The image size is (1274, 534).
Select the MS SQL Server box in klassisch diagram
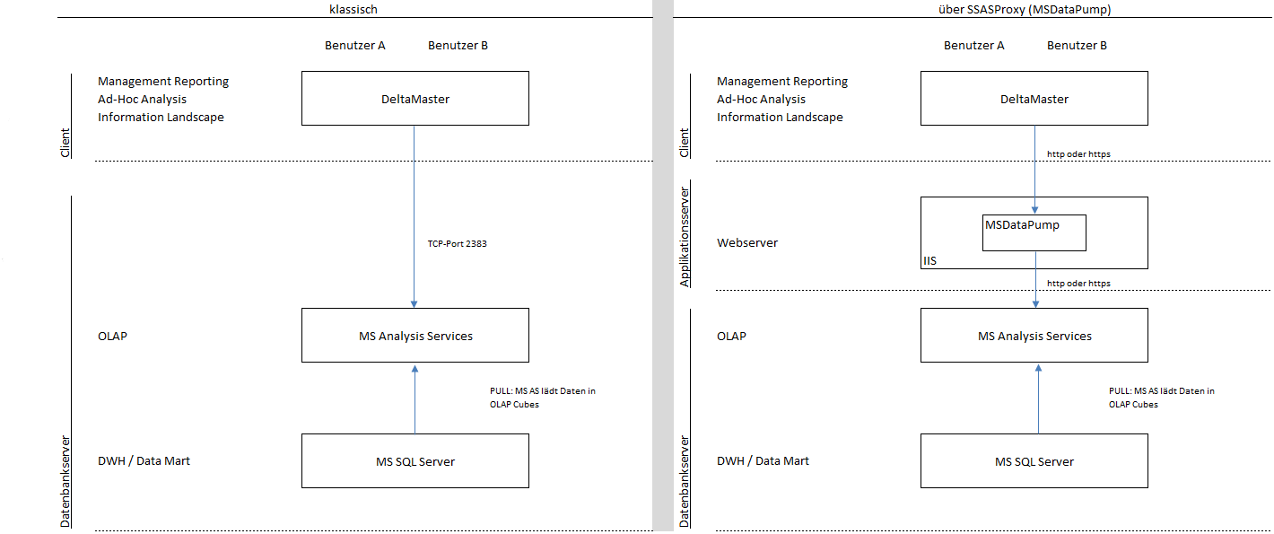[415, 461]
